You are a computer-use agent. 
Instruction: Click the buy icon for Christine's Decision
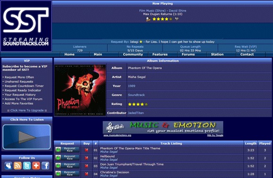(x=86, y=174)
